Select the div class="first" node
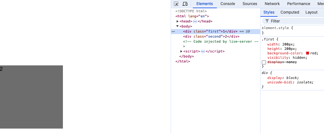The image size is (324, 133). tap(216, 32)
